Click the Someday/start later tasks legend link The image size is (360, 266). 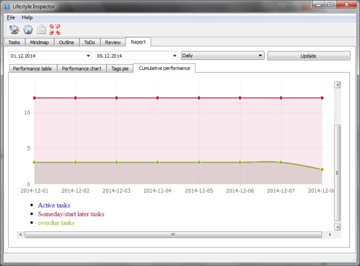71,214
